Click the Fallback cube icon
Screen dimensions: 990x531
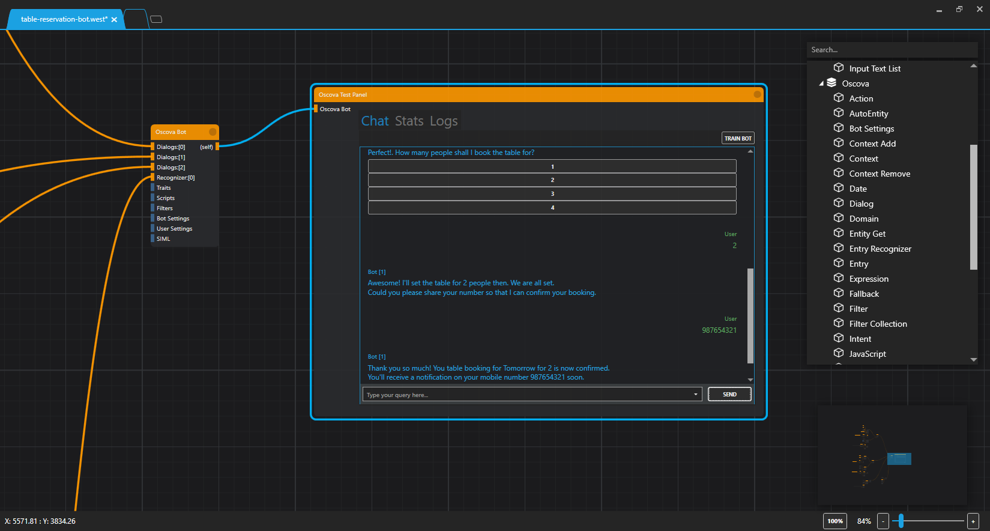point(839,293)
